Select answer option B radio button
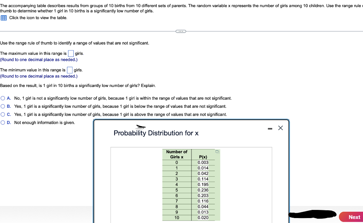Screen dimensions: 363x223 tap(2, 106)
